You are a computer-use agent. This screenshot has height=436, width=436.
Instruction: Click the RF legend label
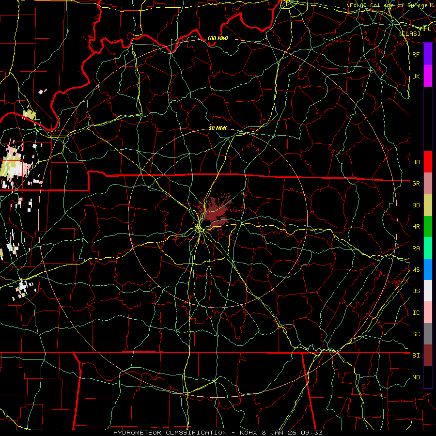click(x=416, y=54)
